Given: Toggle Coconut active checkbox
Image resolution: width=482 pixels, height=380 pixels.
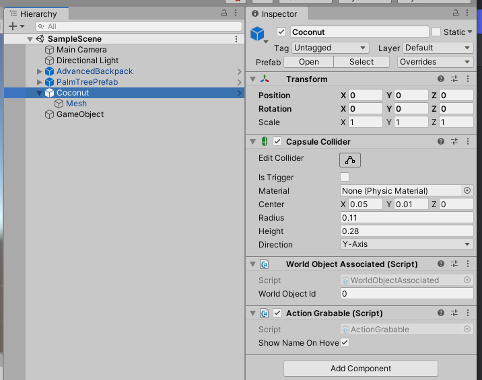Looking at the screenshot, I should pyautogui.click(x=281, y=32).
